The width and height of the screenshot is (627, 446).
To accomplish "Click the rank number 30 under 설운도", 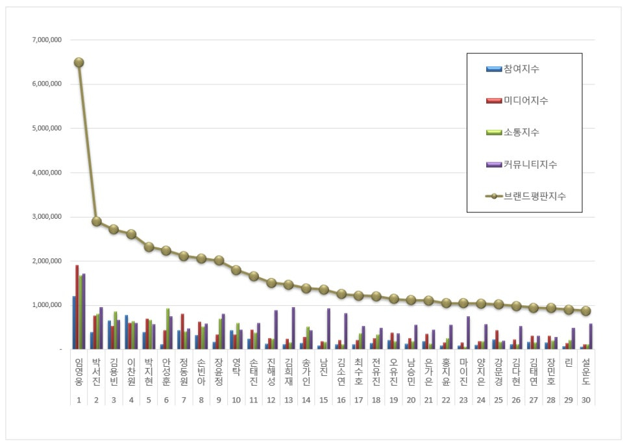I will click(586, 401).
